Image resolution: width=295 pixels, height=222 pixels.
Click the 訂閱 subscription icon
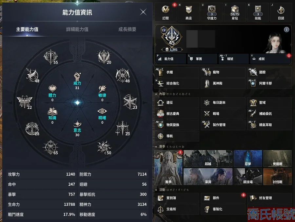pyautogui.click(x=166, y=12)
